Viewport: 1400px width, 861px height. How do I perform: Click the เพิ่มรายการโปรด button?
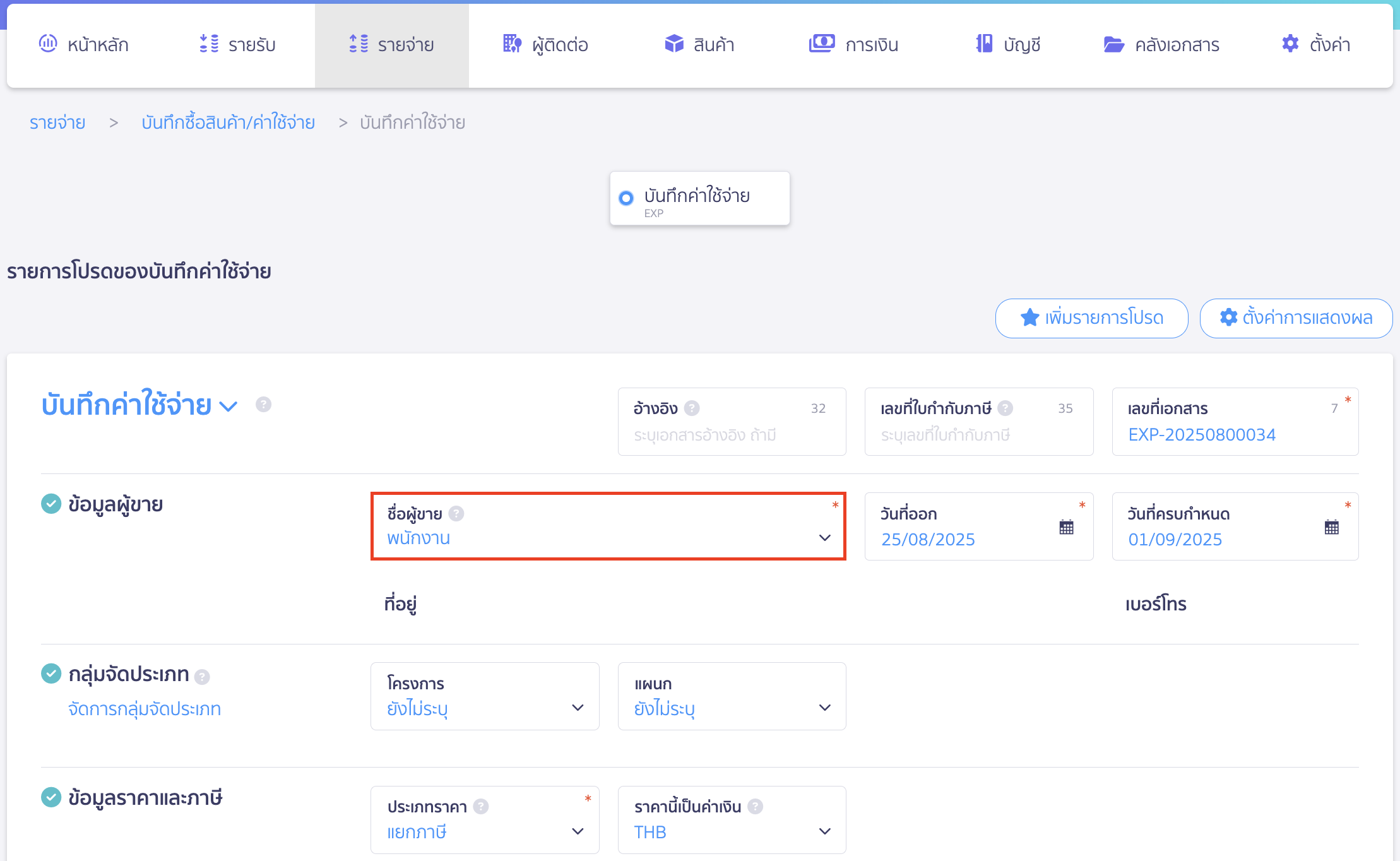[1091, 318]
